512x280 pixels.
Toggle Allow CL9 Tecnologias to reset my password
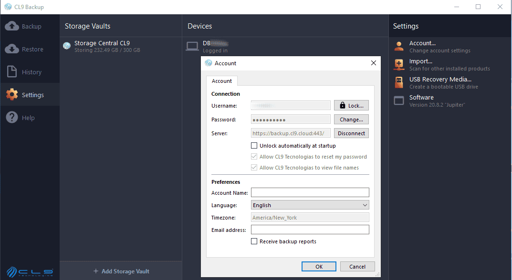tap(254, 156)
